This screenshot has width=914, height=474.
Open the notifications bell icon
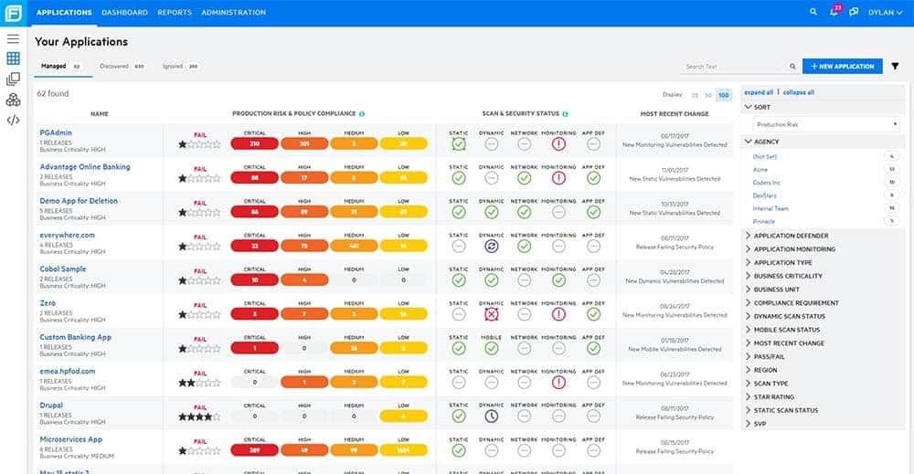point(834,11)
